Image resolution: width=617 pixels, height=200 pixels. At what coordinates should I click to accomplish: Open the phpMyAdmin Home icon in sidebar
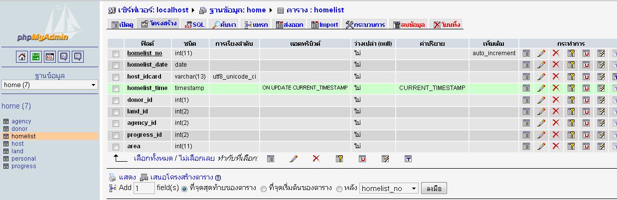(x=22, y=57)
